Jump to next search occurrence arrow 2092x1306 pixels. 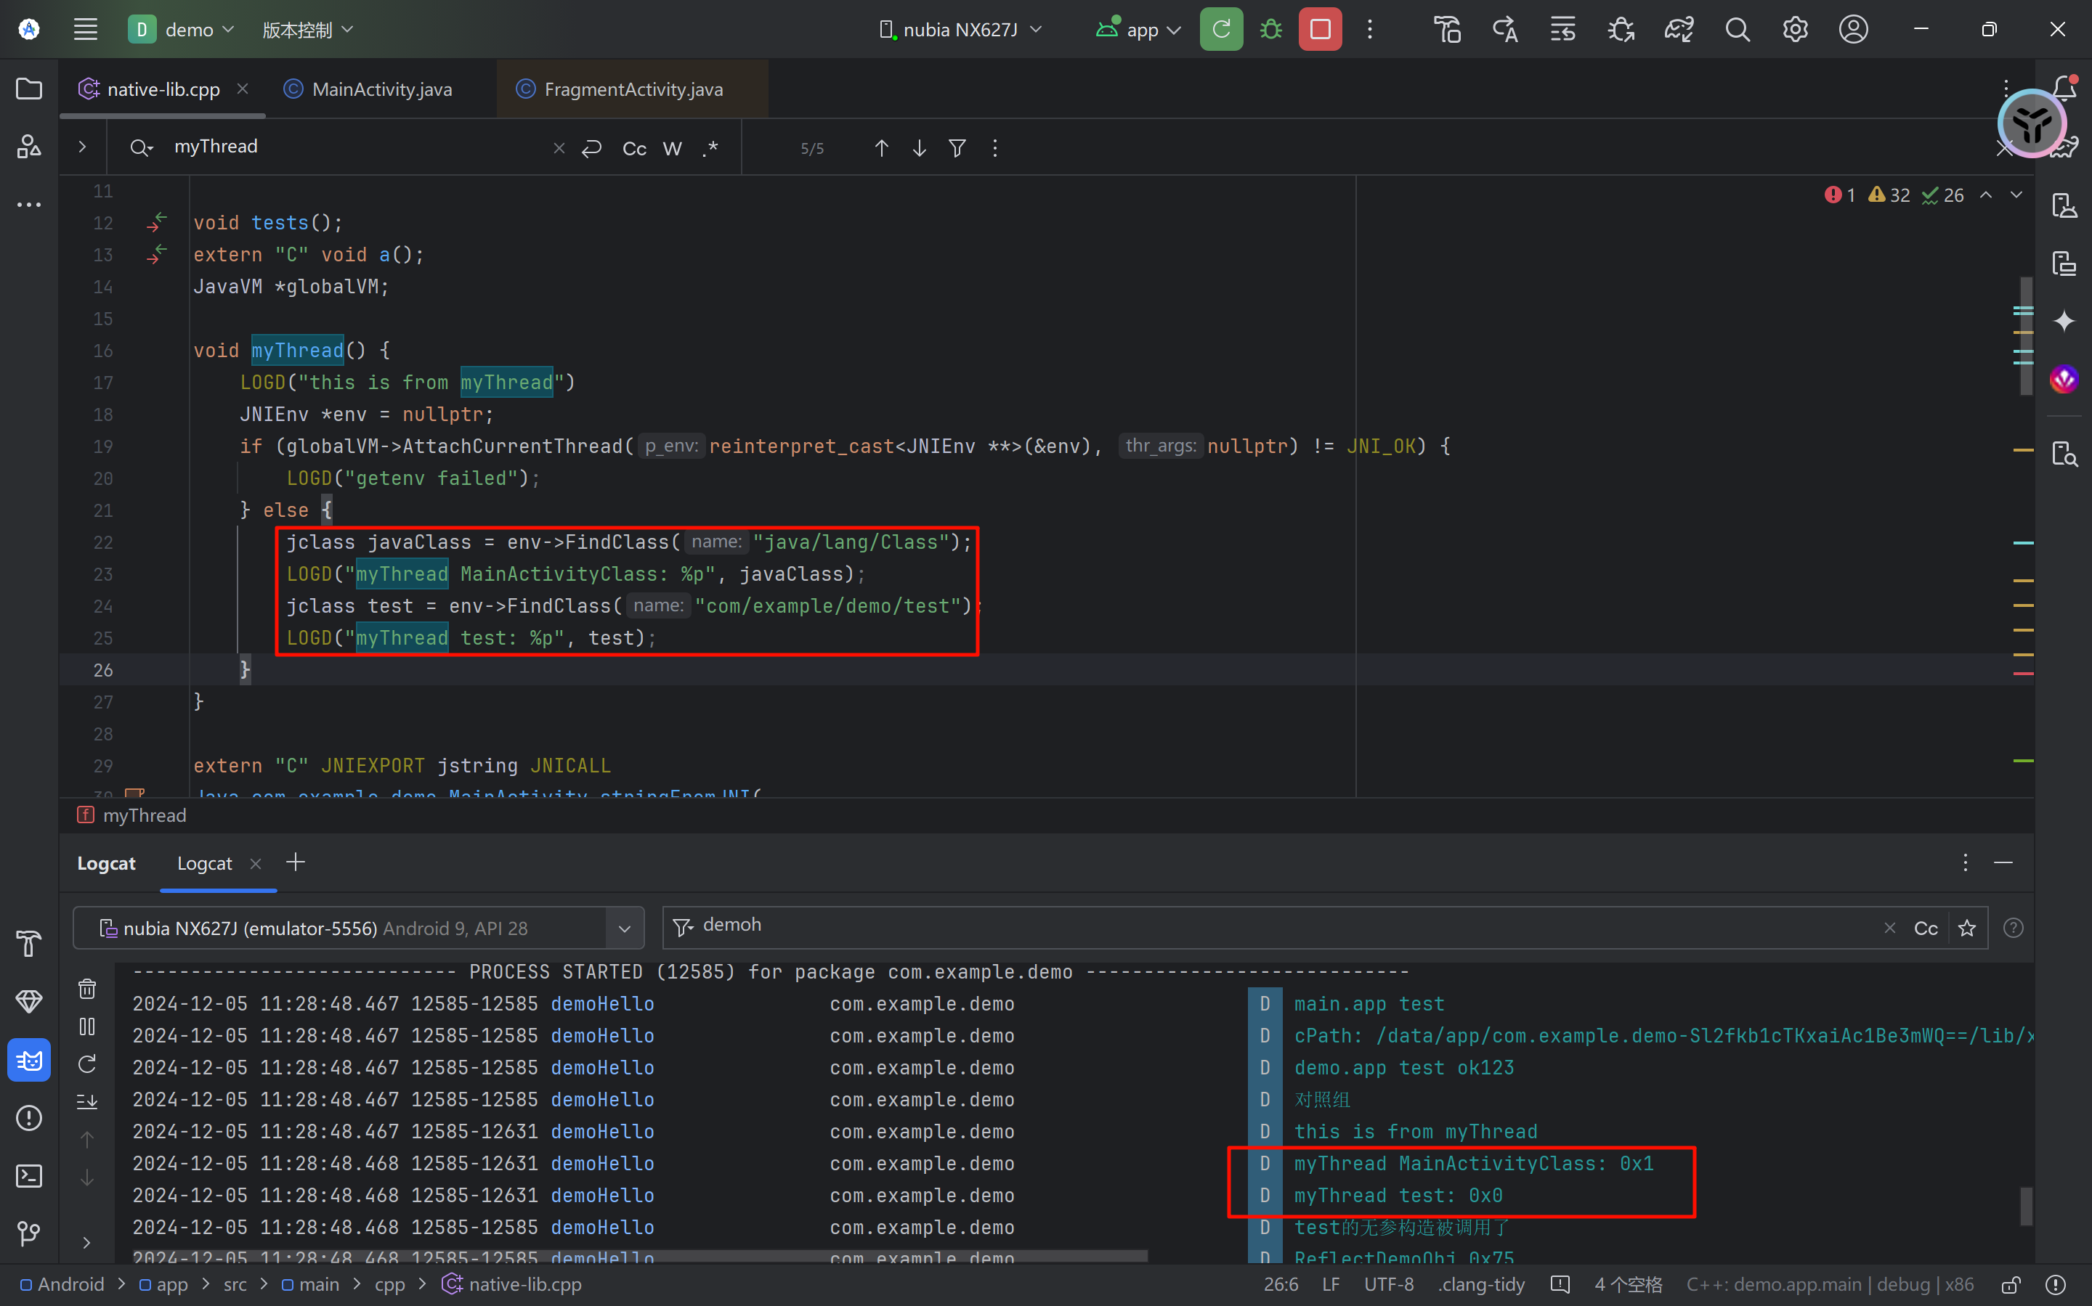coord(920,149)
